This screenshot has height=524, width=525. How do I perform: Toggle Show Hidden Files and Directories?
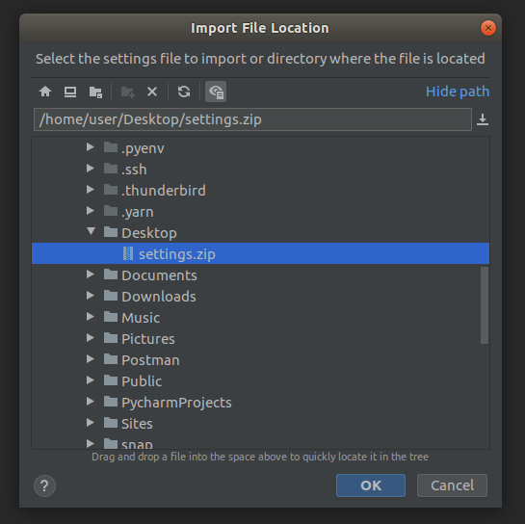tap(216, 92)
